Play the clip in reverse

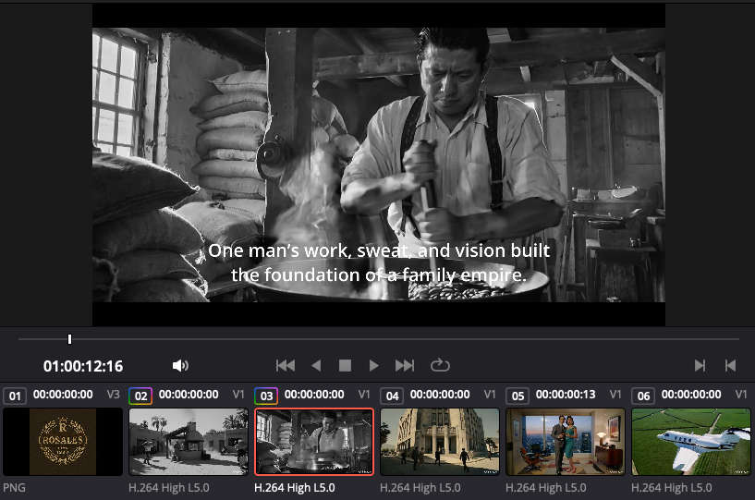pyautogui.click(x=316, y=366)
